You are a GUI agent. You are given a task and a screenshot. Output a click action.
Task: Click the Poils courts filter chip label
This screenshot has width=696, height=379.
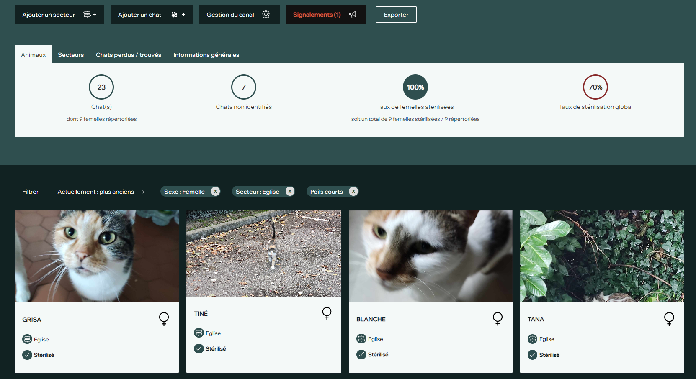[x=327, y=192]
